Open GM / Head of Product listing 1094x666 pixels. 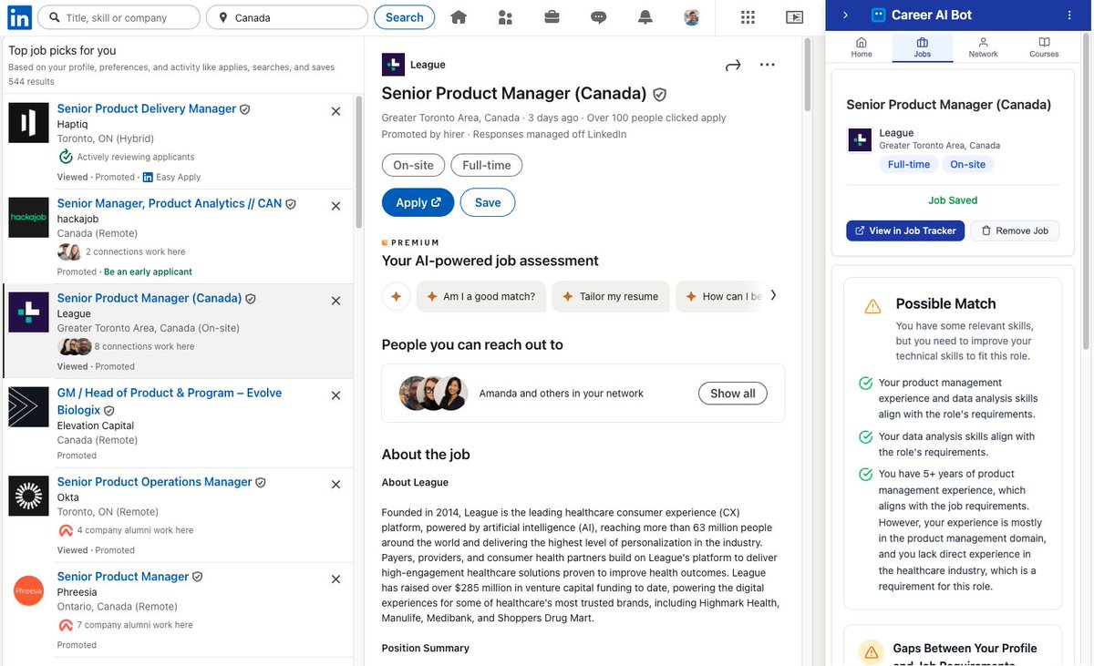[x=170, y=401]
